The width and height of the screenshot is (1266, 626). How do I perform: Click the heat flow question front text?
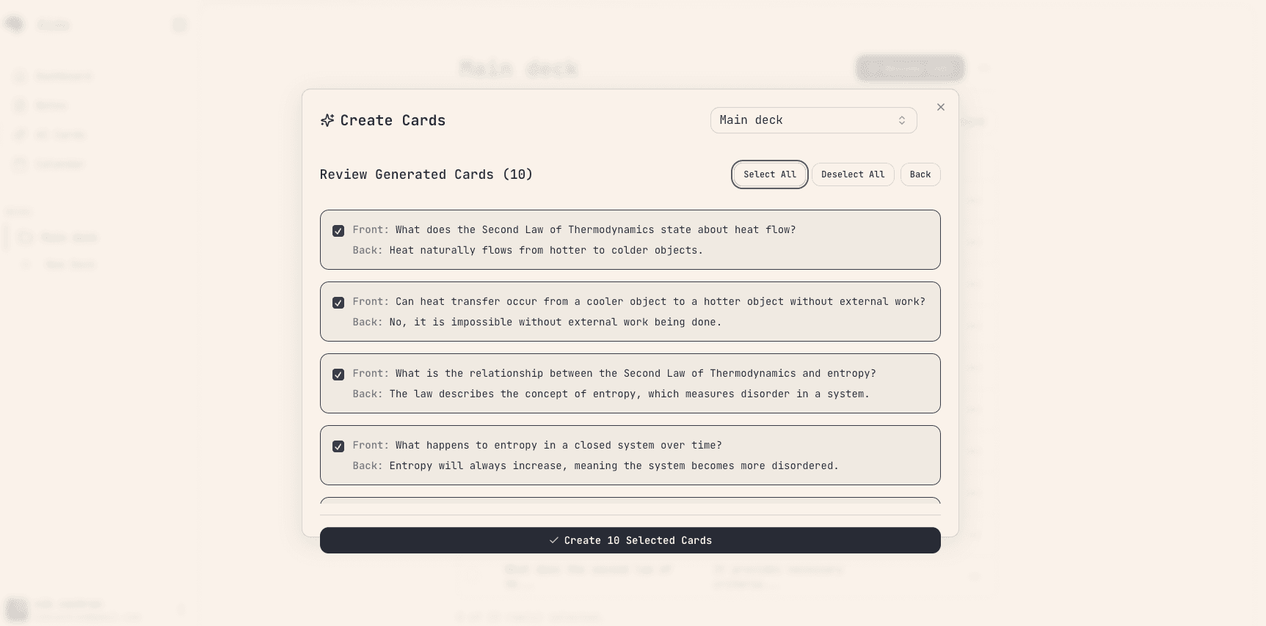point(595,229)
